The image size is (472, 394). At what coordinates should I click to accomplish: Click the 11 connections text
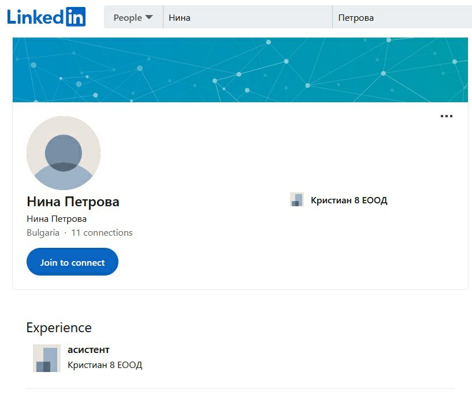[102, 233]
